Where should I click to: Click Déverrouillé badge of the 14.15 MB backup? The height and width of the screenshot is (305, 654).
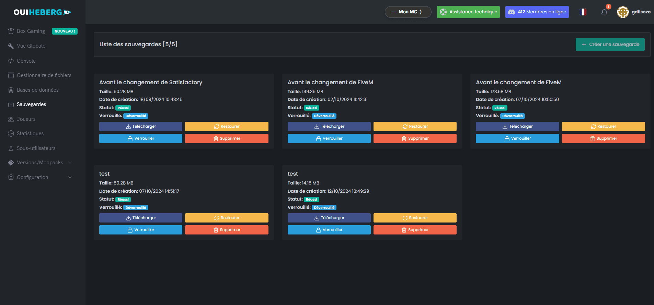tap(324, 207)
